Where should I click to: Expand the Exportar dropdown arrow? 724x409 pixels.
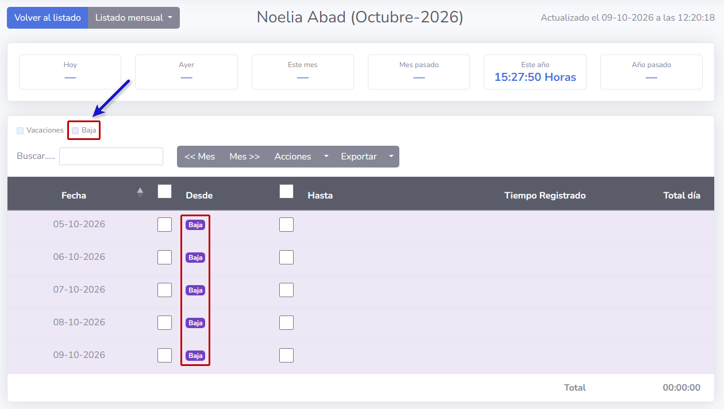click(x=391, y=157)
